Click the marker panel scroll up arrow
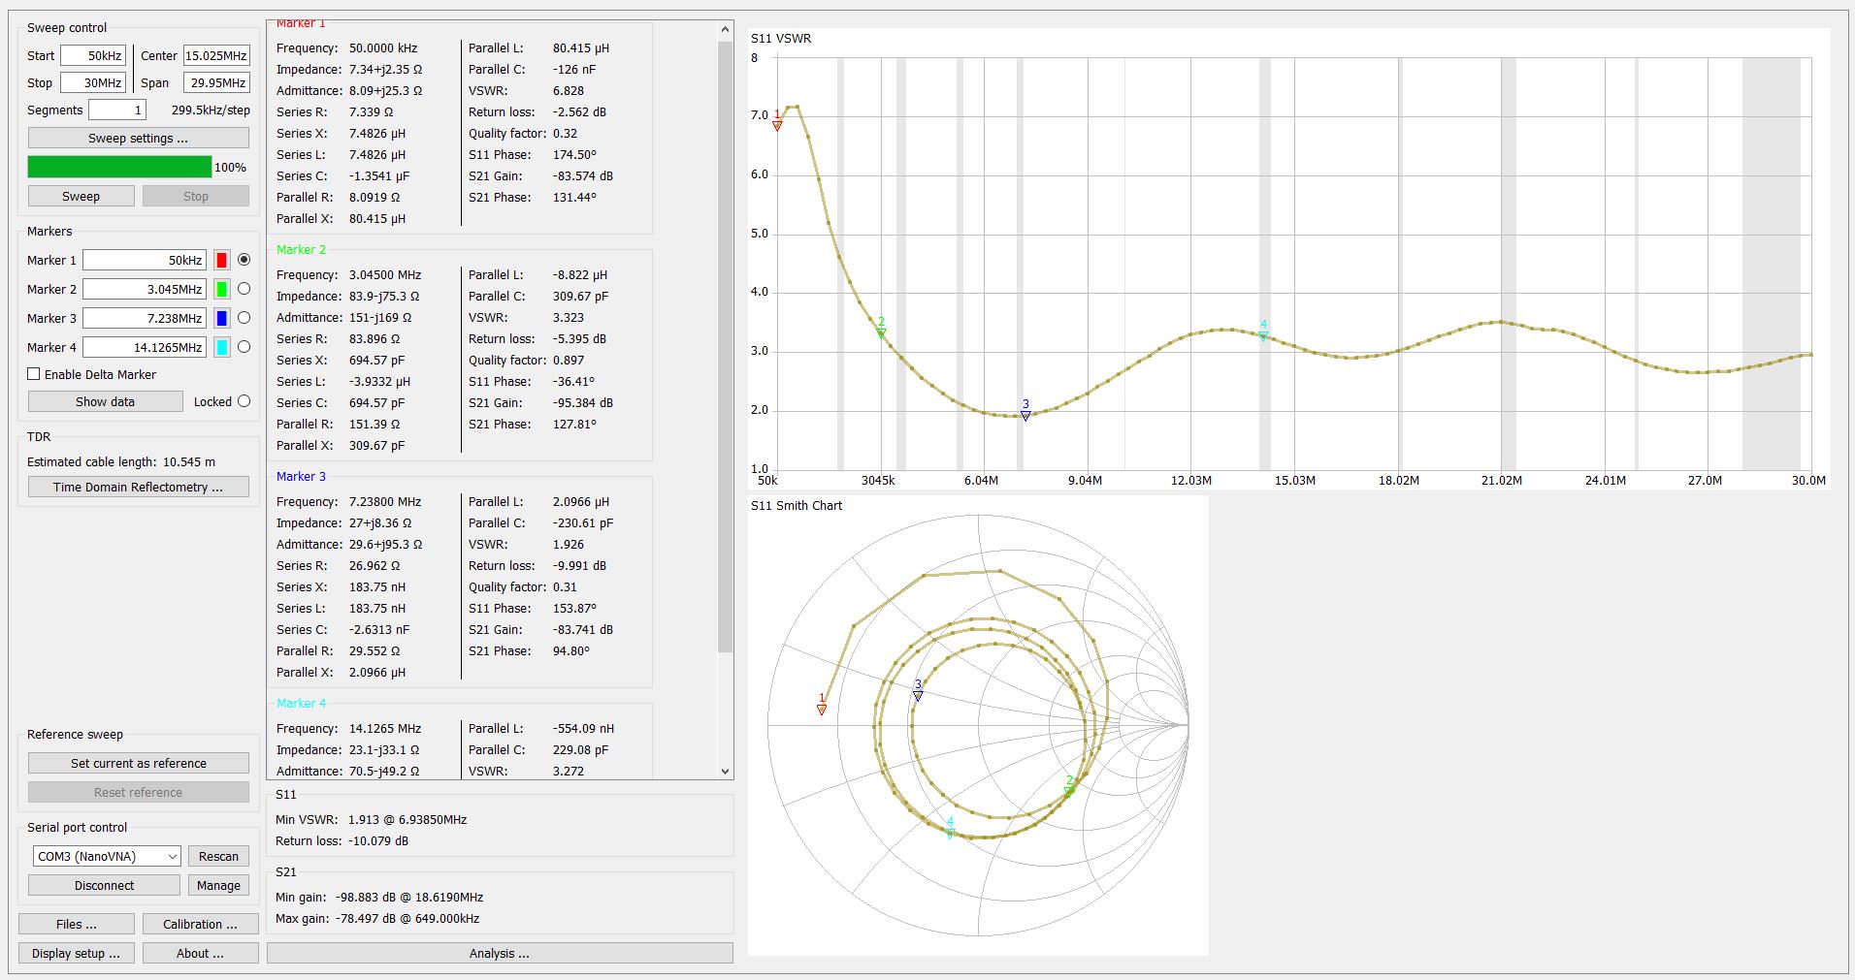 click(x=725, y=29)
